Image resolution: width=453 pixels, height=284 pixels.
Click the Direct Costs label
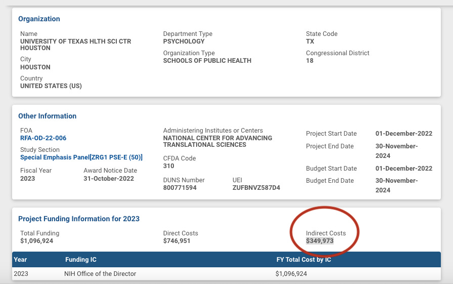[180, 233]
